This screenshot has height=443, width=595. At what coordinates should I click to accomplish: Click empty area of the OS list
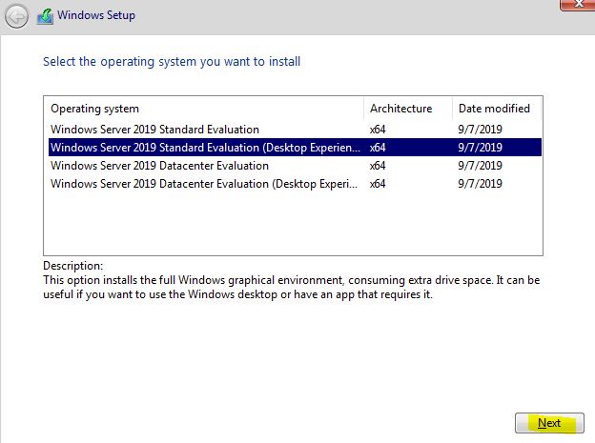[293, 224]
